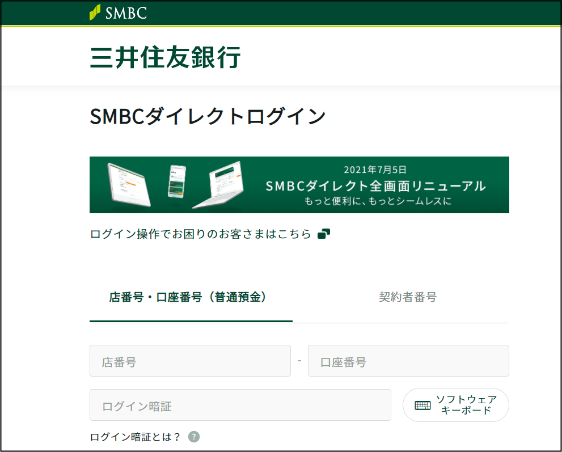Switch to the 契約者番号 tab

pos(408,297)
